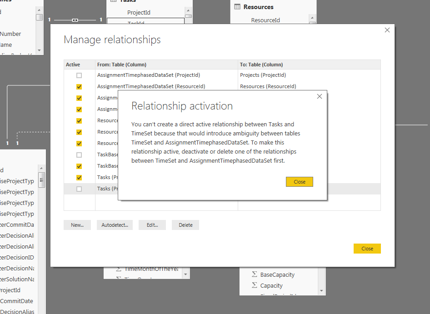Click scroll down arrow of top-left table
Viewport: 430px width, 314px height.
(x=39, y=50)
